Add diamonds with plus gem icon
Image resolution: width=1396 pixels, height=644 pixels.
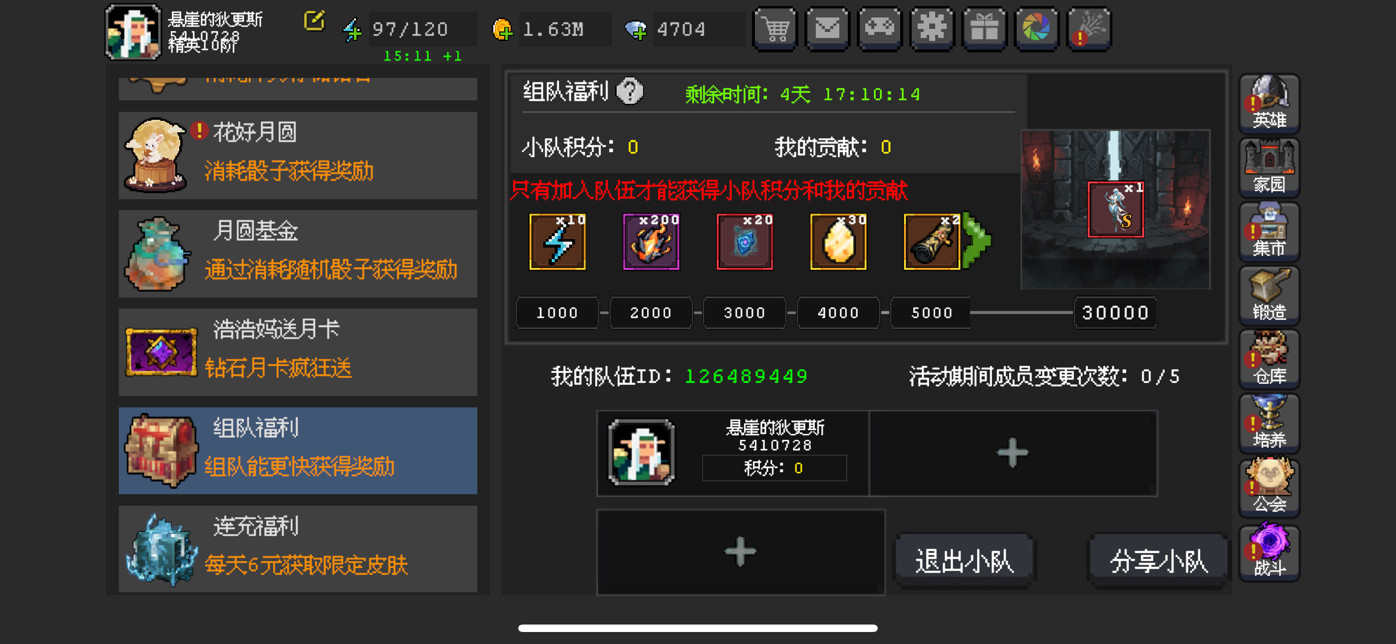[x=635, y=30]
